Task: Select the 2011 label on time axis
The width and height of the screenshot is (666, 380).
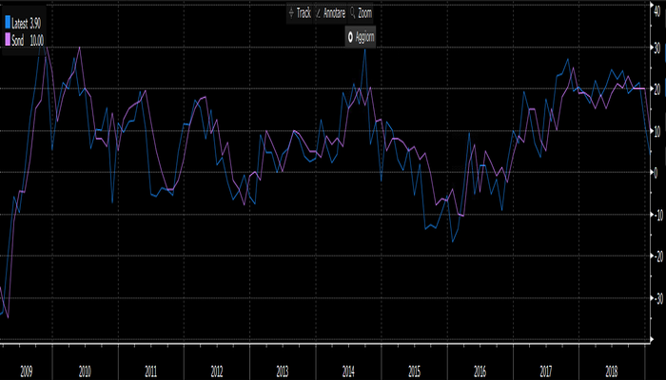Action: click(151, 371)
